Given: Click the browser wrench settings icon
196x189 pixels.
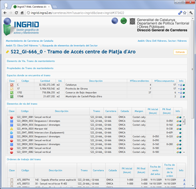Looking at the screenshot, I should point(191,13).
